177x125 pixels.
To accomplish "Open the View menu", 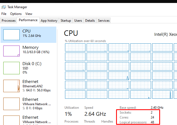I will [29, 14].
